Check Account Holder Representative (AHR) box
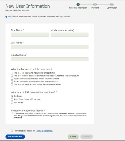The height and width of the screenshot is (141, 125). 12,84
